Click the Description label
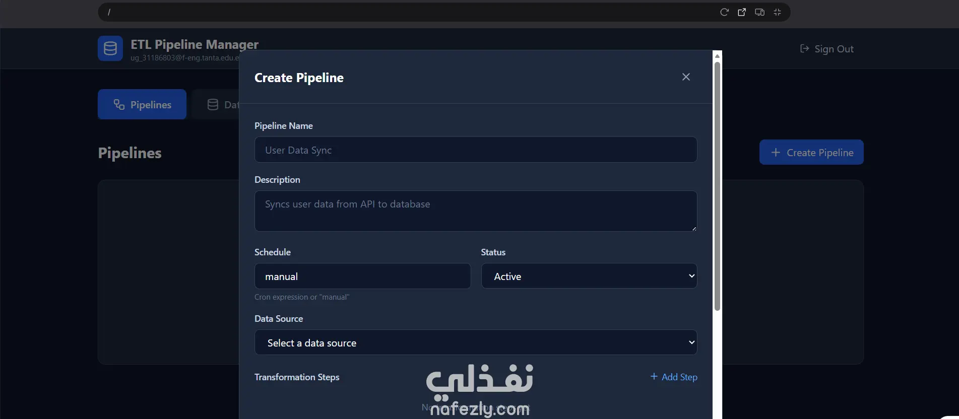959x419 pixels. (277, 180)
